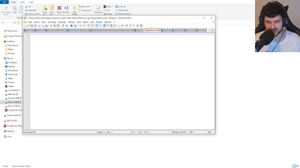
Task: Click the Start Recording macro red dot icon
Action: 127,26
